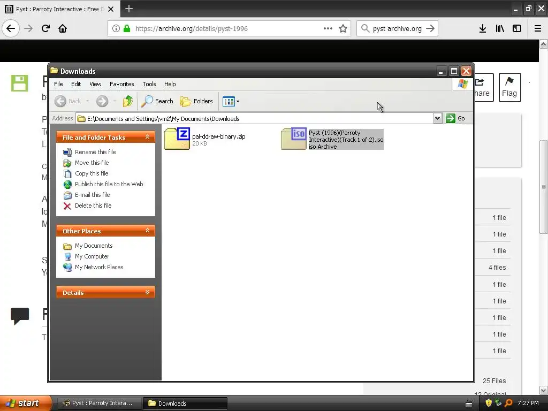Go up one folder level
The width and height of the screenshot is (548, 411).
128,101
